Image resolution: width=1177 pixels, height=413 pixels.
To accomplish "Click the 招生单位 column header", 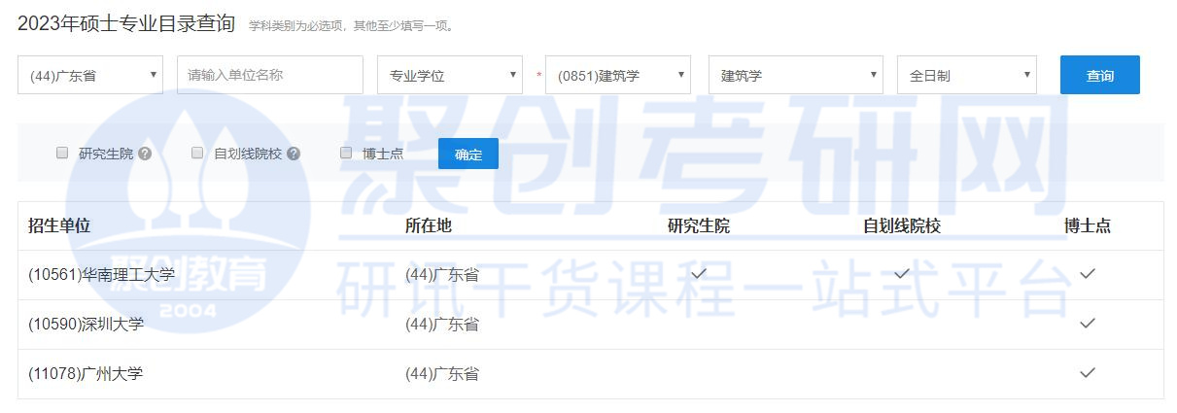I will 59,225.
